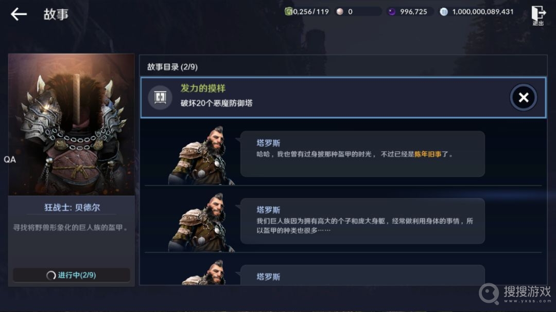Image resolution: width=556 pixels, height=312 pixels.
Task: Click the second 塔罗斯 portrait
Action: (x=201, y=222)
